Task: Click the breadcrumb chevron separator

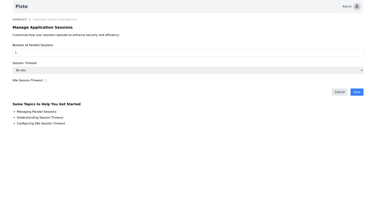Action: point(30,19)
